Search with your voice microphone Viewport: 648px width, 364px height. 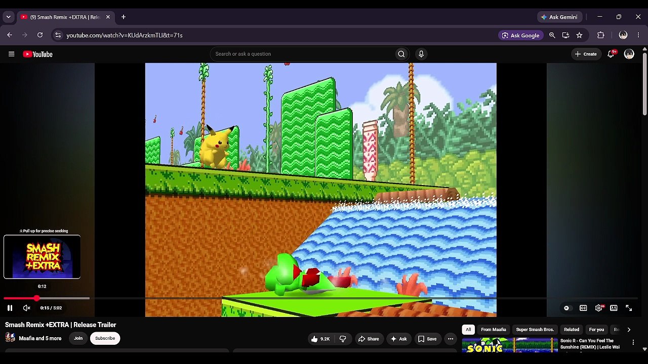(x=421, y=54)
